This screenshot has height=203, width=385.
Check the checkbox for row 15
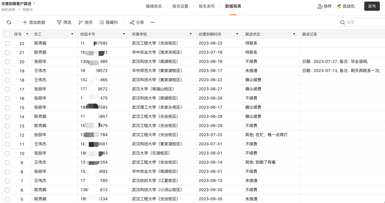[x=7, y=107]
